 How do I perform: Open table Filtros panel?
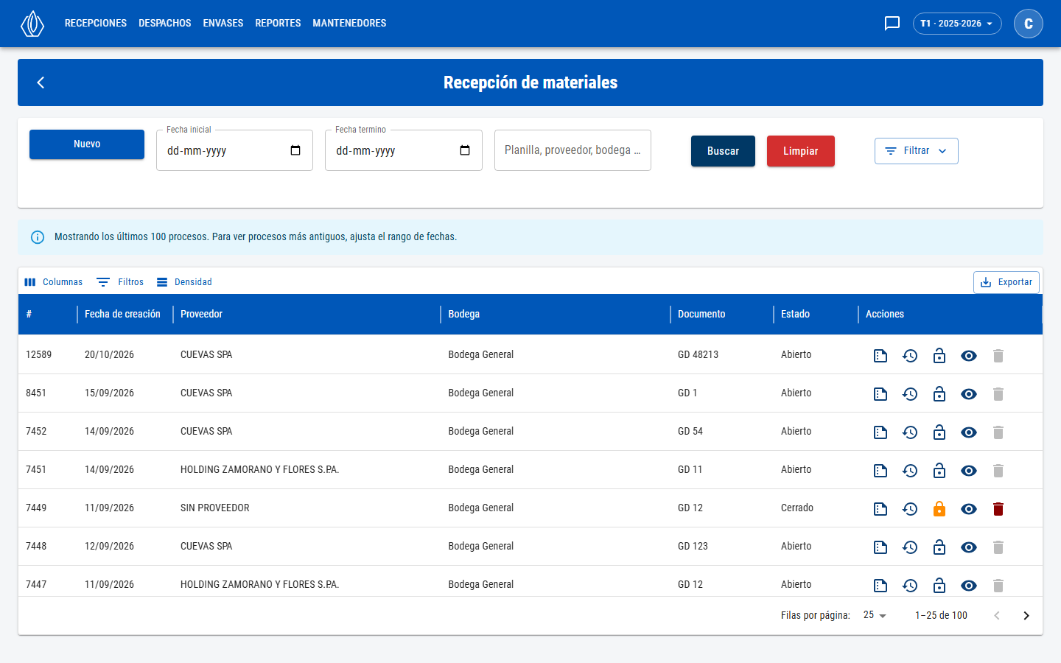120,282
